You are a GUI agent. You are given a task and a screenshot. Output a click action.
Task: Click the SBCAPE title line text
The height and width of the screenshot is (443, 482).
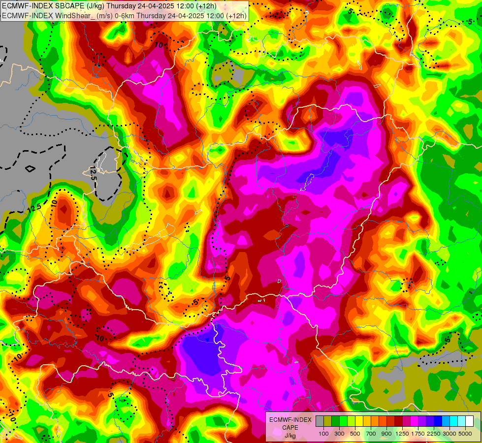pyautogui.click(x=109, y=6)
